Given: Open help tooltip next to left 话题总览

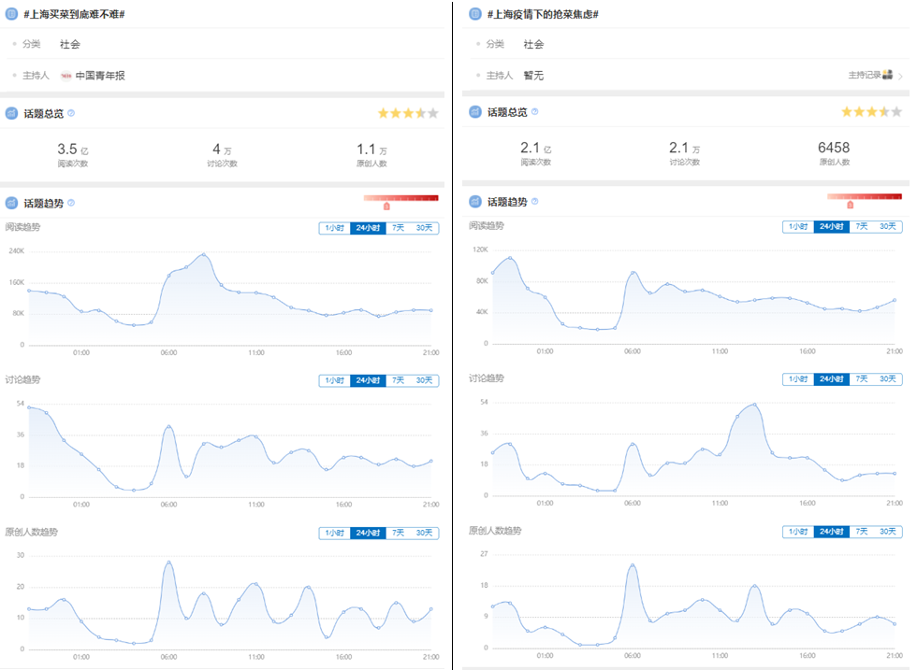Looking at the screenshot, I should click(x=71, y=113).
